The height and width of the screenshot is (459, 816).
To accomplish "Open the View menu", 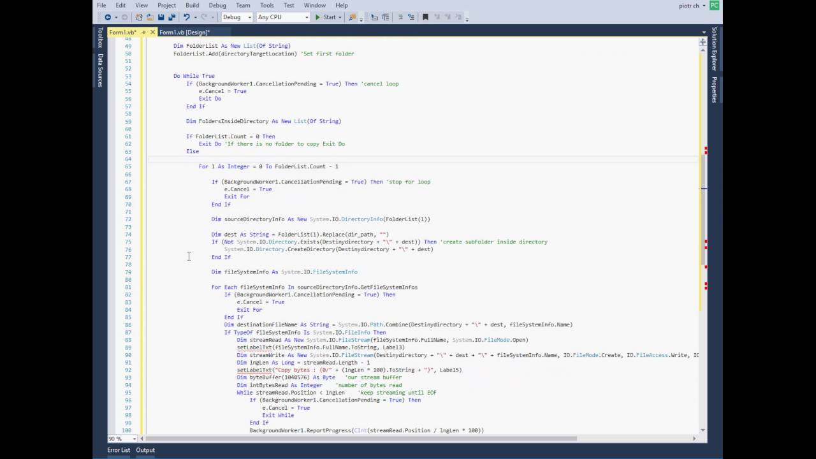I will pyautogui.click(x=142, y=5).
